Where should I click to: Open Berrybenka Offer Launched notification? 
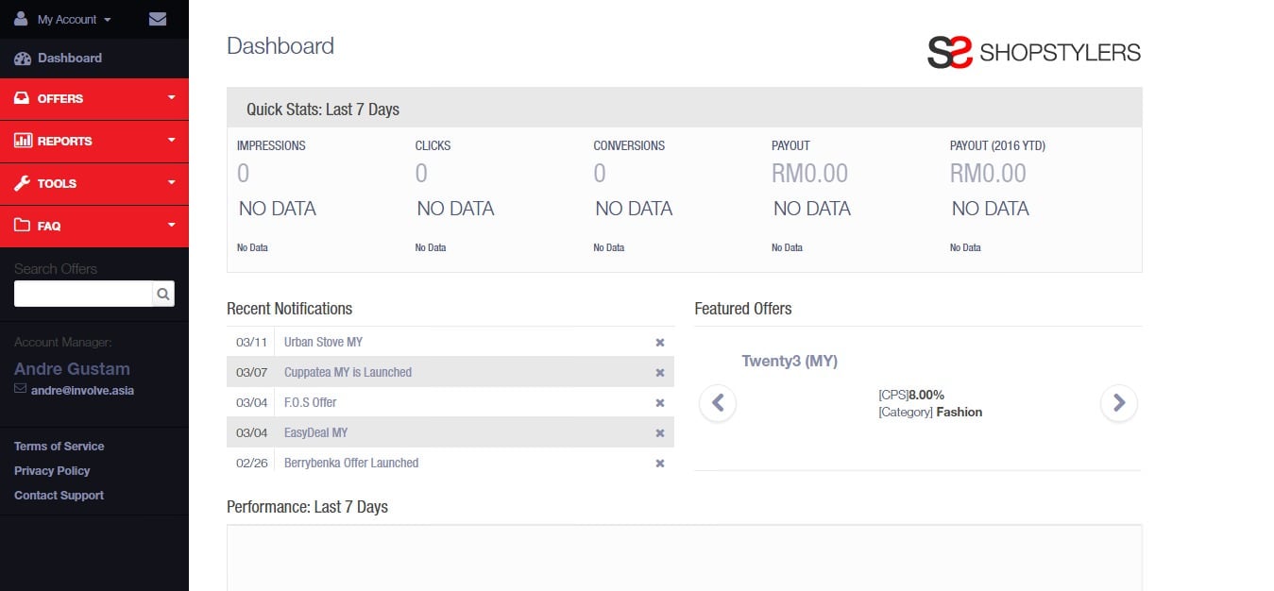point(351,463)
